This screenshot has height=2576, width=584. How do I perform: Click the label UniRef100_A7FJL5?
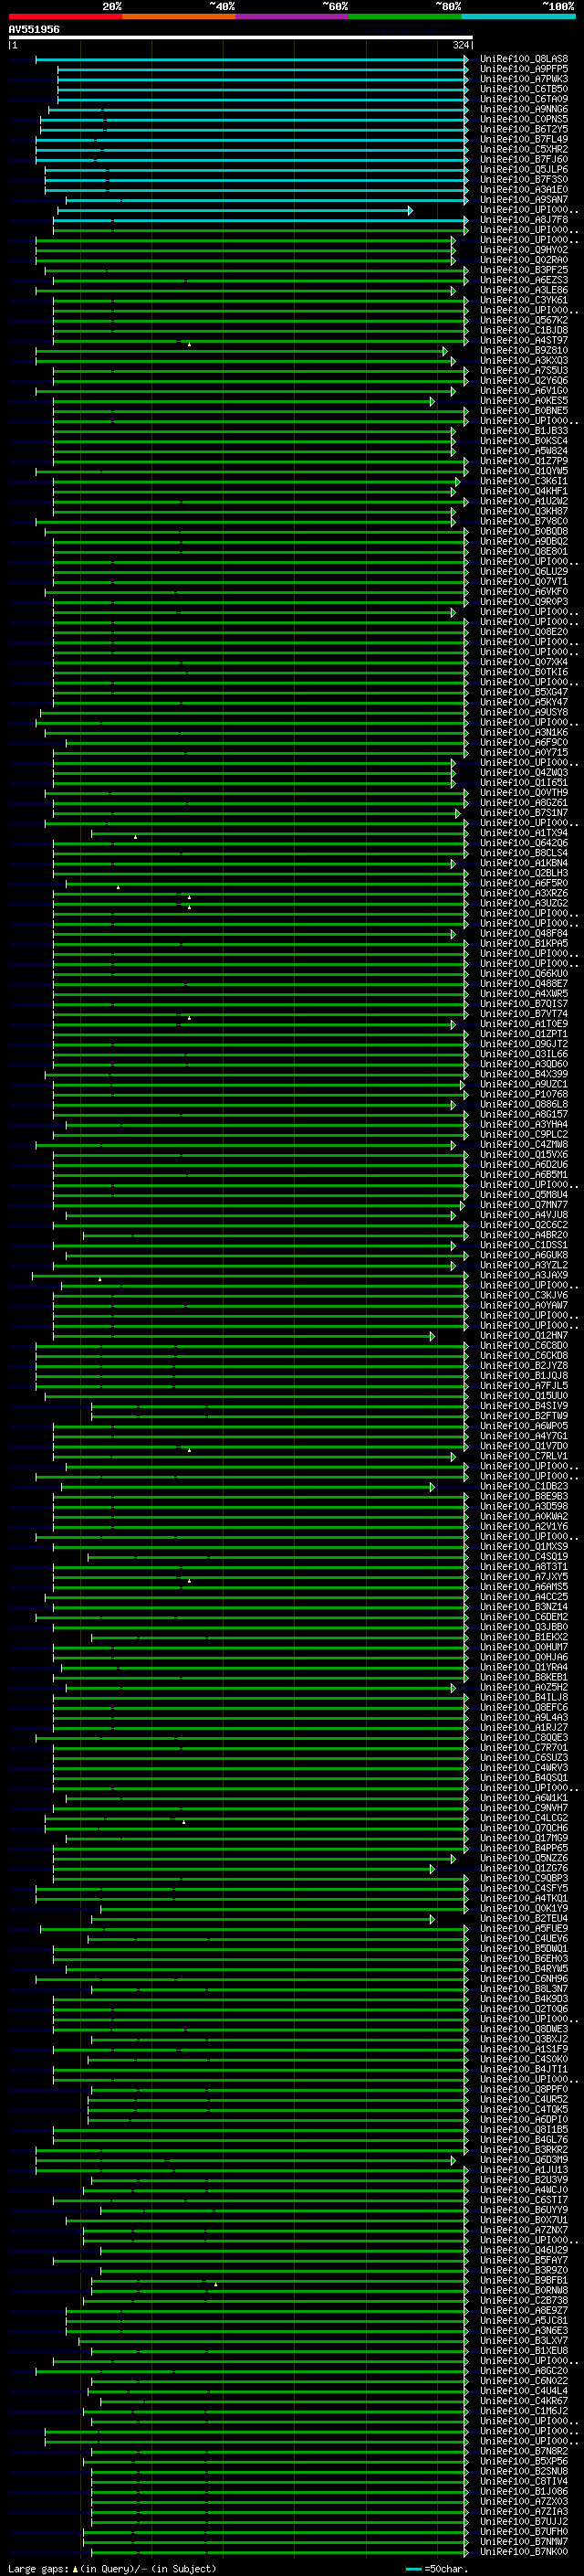(x=524, y=1385)
